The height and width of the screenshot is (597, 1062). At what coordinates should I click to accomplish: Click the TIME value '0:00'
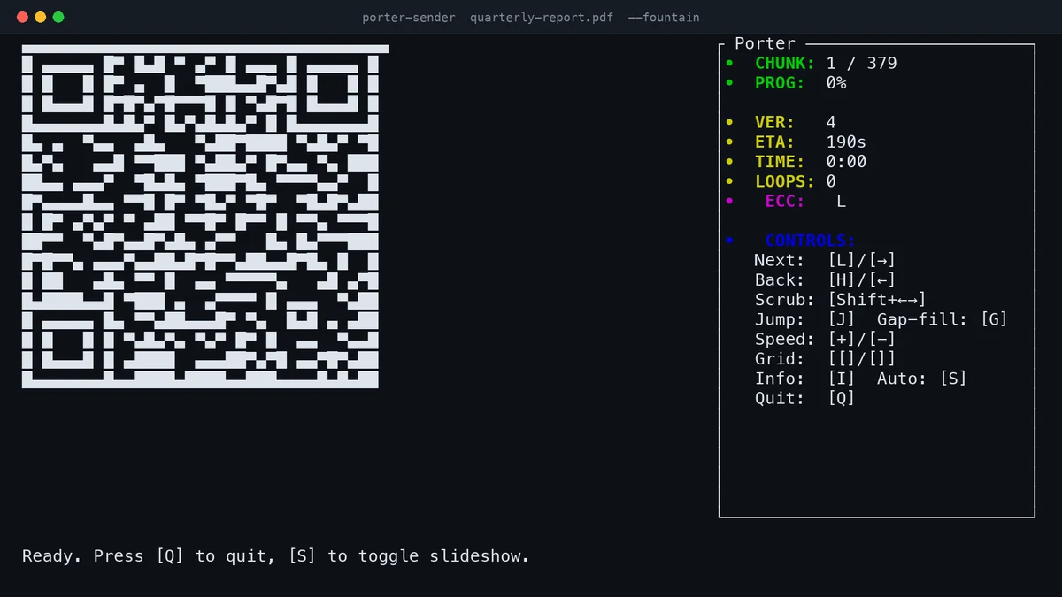pos(846,162)
